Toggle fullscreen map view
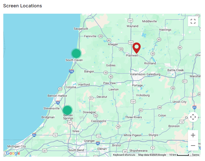The width and height of the screenshot is (205, 161). (x=193, y=21)
